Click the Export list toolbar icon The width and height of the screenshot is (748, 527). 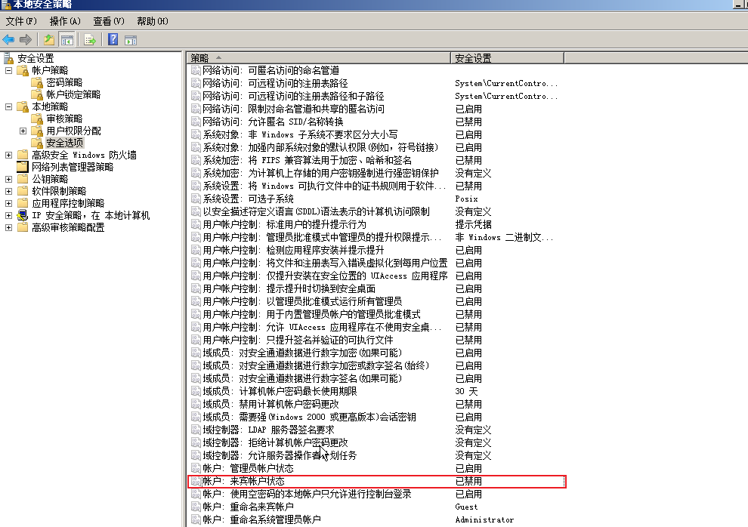pyautogui.click(x=90, y=40)
